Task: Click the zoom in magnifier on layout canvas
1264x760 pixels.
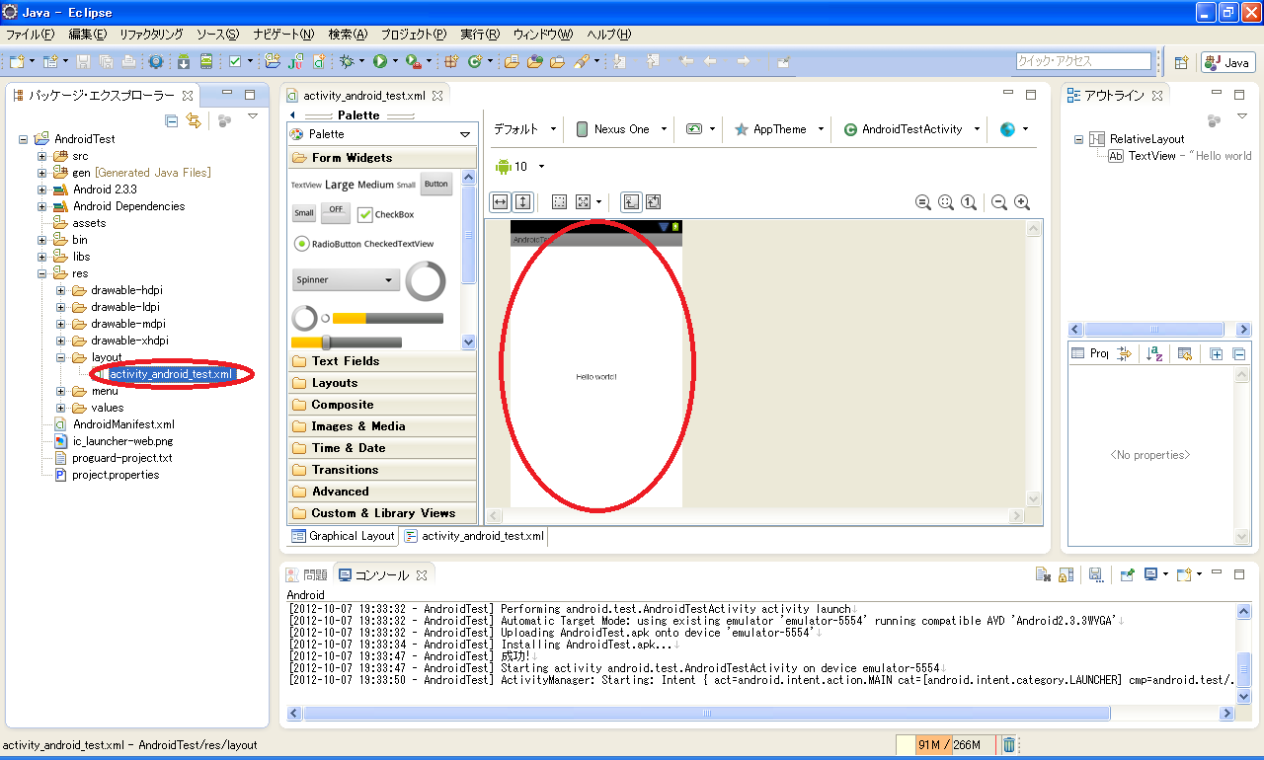Action: click(x=1022, y=202)
